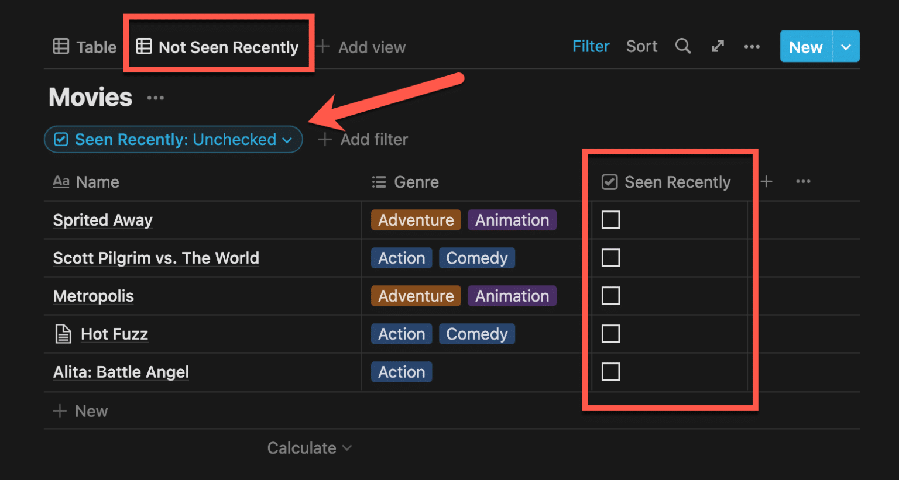
Task: Click the Genre column list icon
Action: point(379,182)
